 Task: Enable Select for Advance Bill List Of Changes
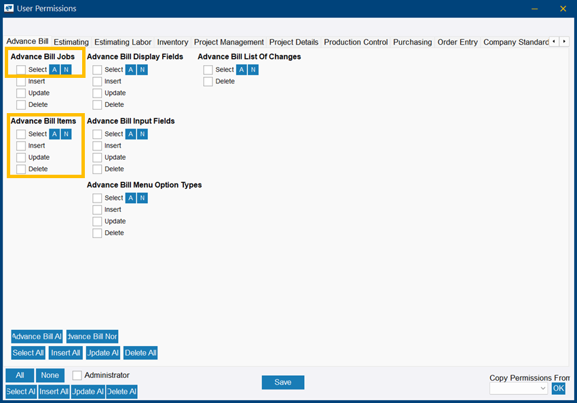pyautogui.click(x=208, y=70)
